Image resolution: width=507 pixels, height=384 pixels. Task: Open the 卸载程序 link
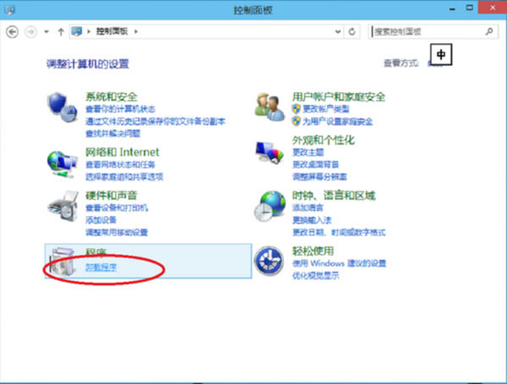pos(101,267)
